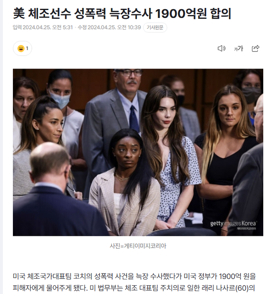Image resolution: width=267 pixels, height=294 pixels.
Task: Click the small 게티이미지코리아 text under watermark
Action: tap(246, 228)
